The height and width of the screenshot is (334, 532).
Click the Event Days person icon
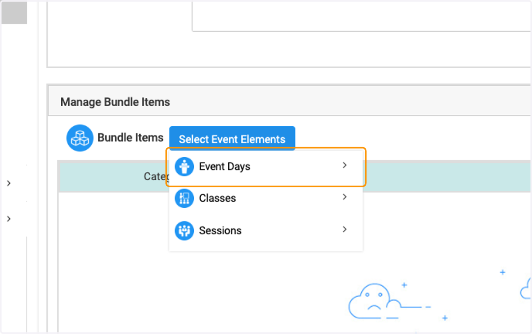click(184, 167)
